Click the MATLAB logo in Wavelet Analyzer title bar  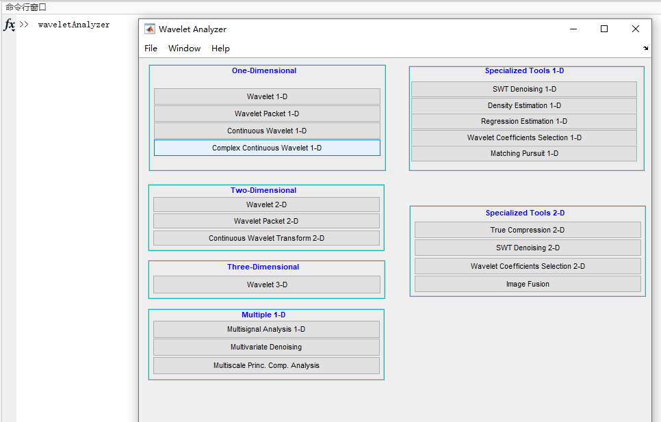150,29
